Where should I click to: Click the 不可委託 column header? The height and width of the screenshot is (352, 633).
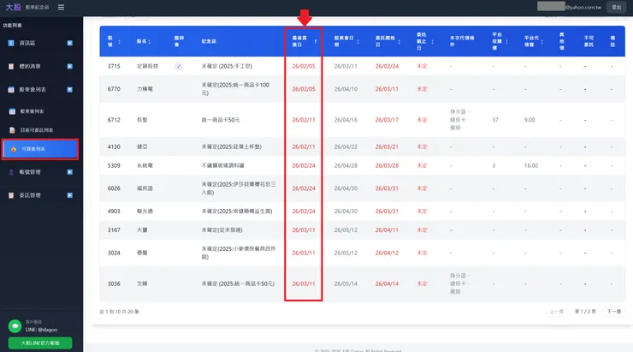[x=589, y=41]
